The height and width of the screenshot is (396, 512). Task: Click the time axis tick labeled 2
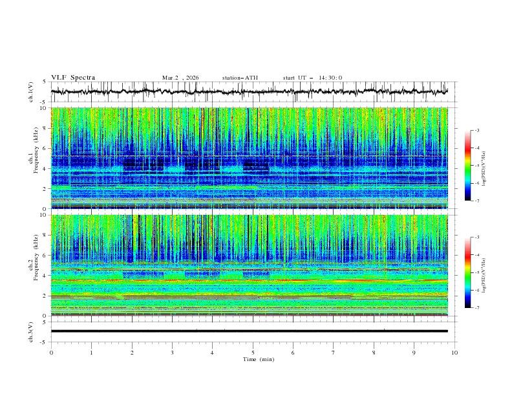coord(132,353)
